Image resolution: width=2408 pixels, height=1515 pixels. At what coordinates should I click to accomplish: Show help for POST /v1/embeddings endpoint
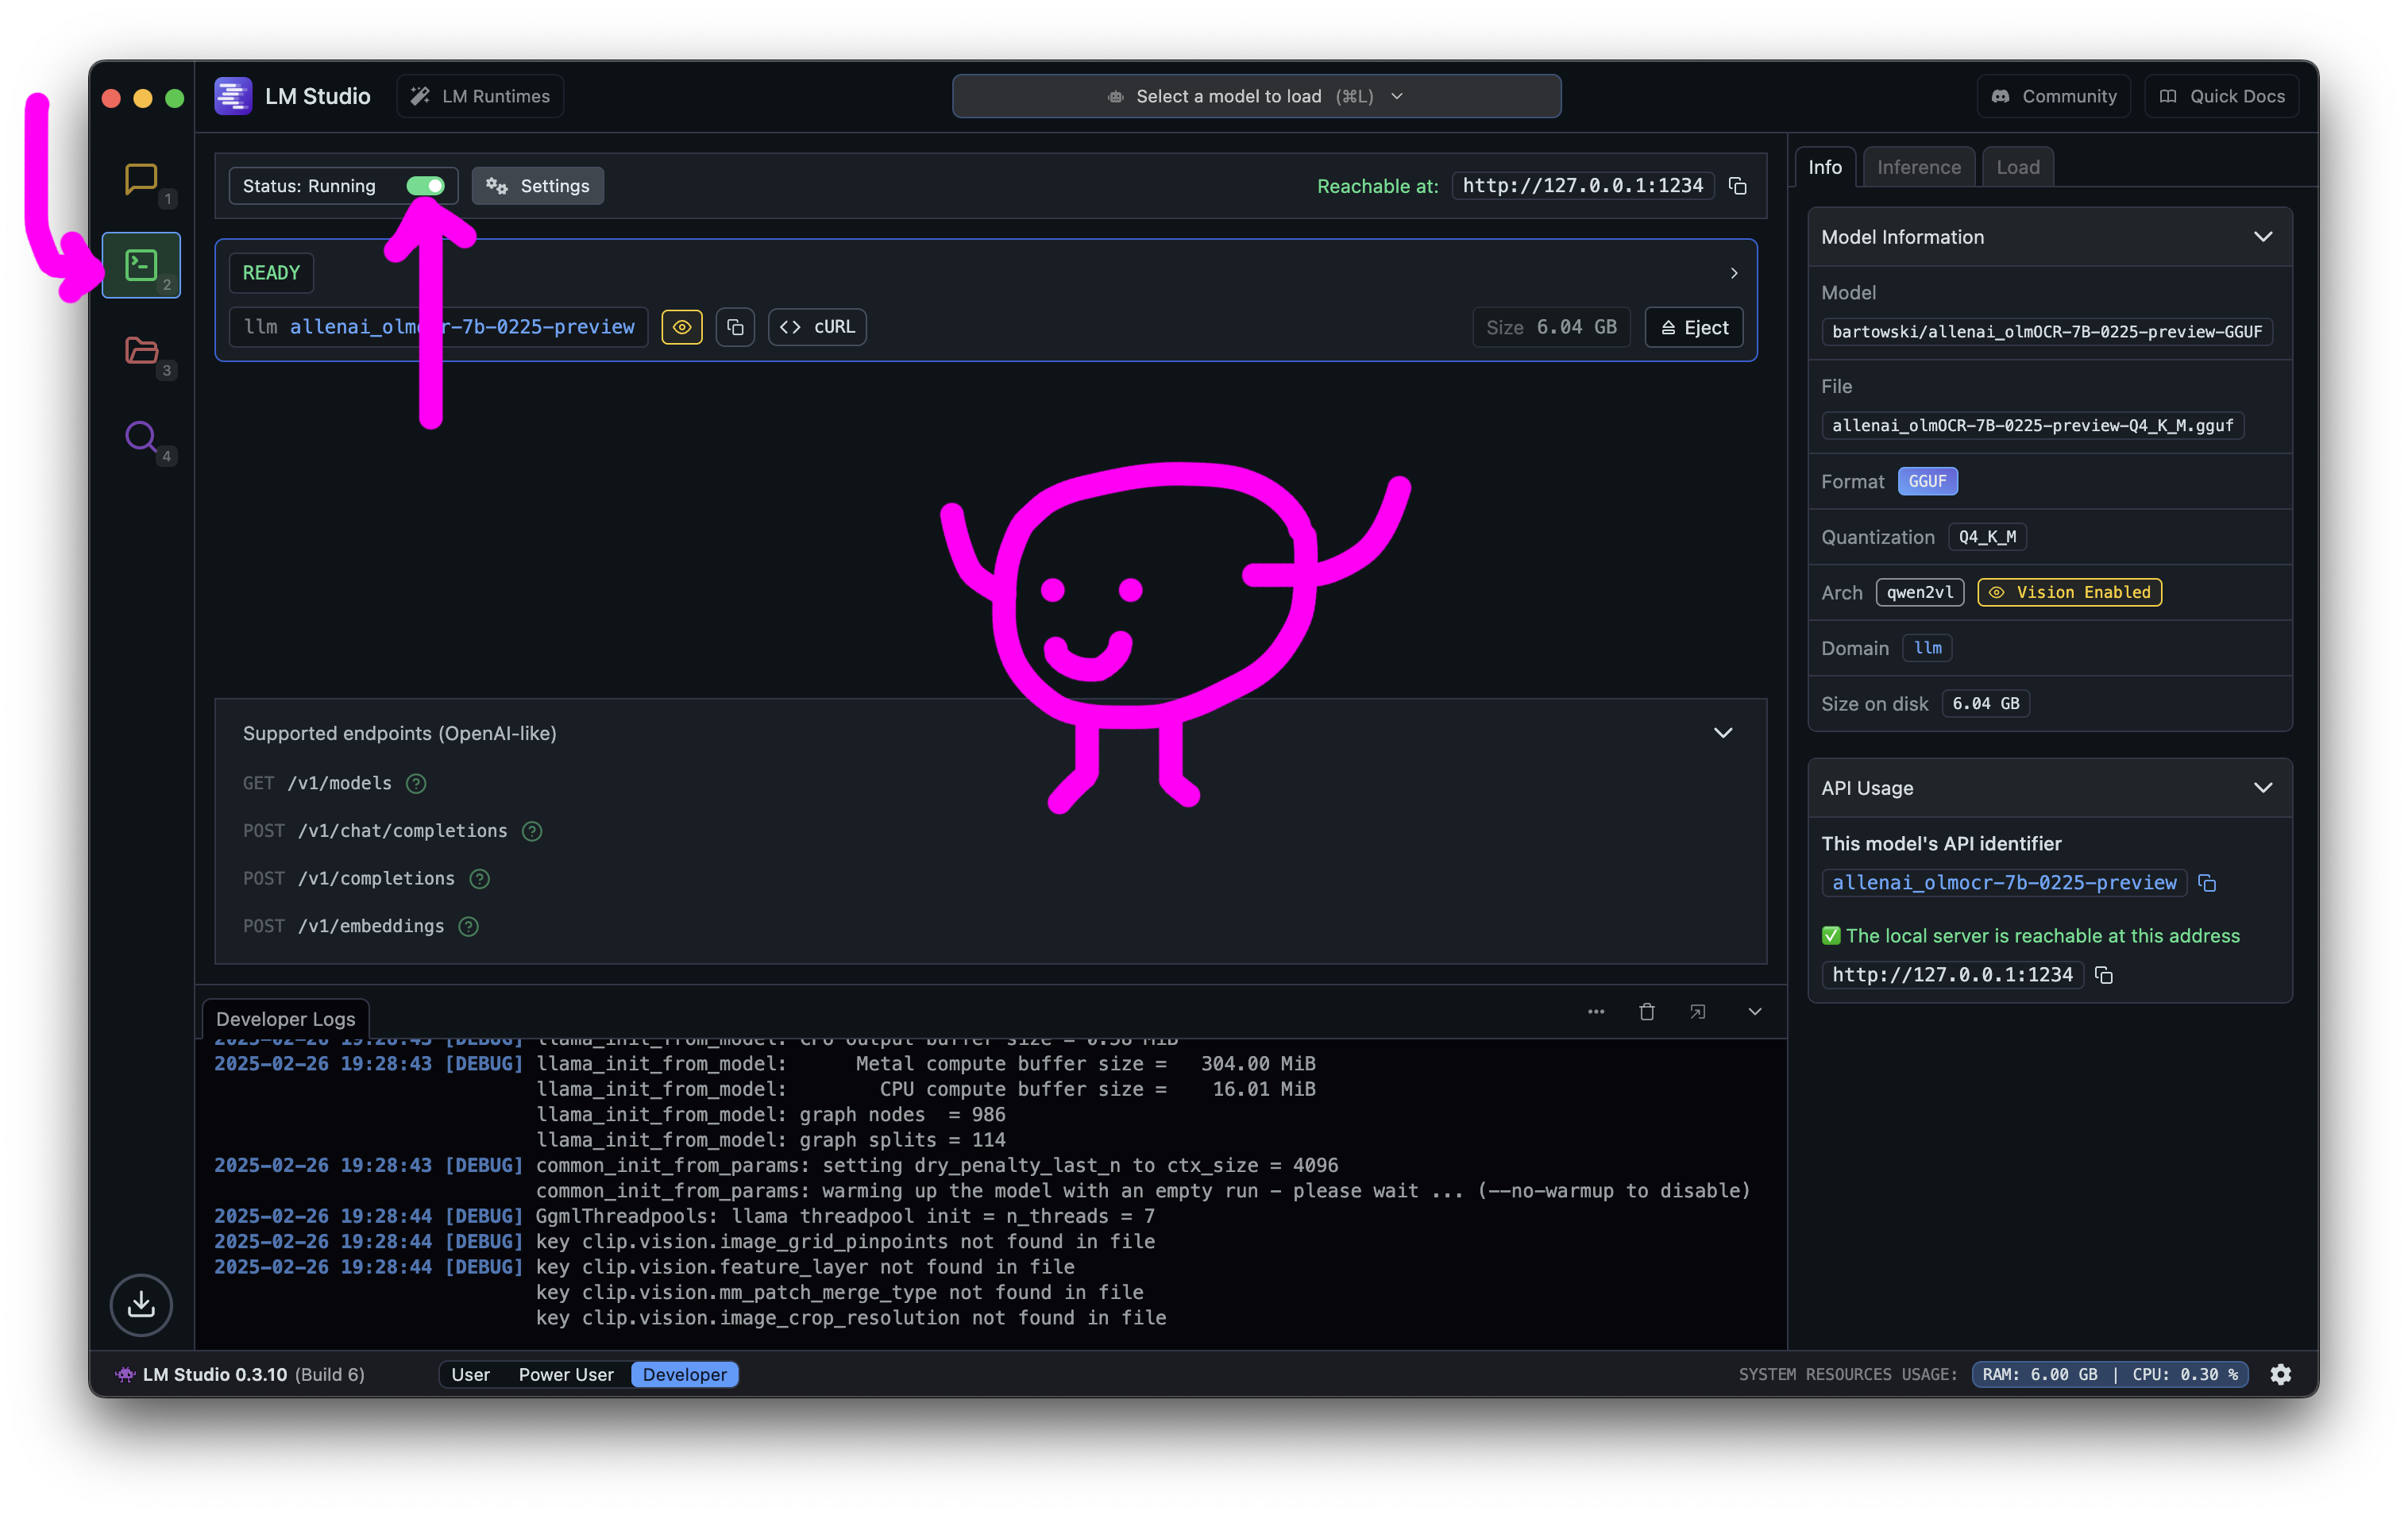point(468,927)
